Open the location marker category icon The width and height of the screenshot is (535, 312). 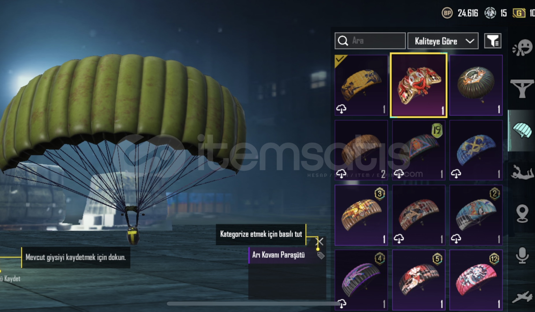tap(522, 214)
